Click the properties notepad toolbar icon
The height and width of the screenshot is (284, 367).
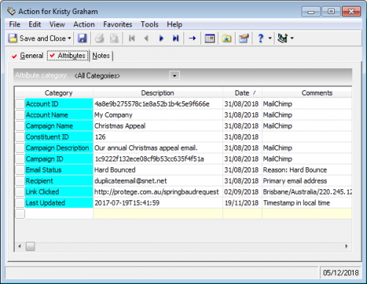pos(244,38)
